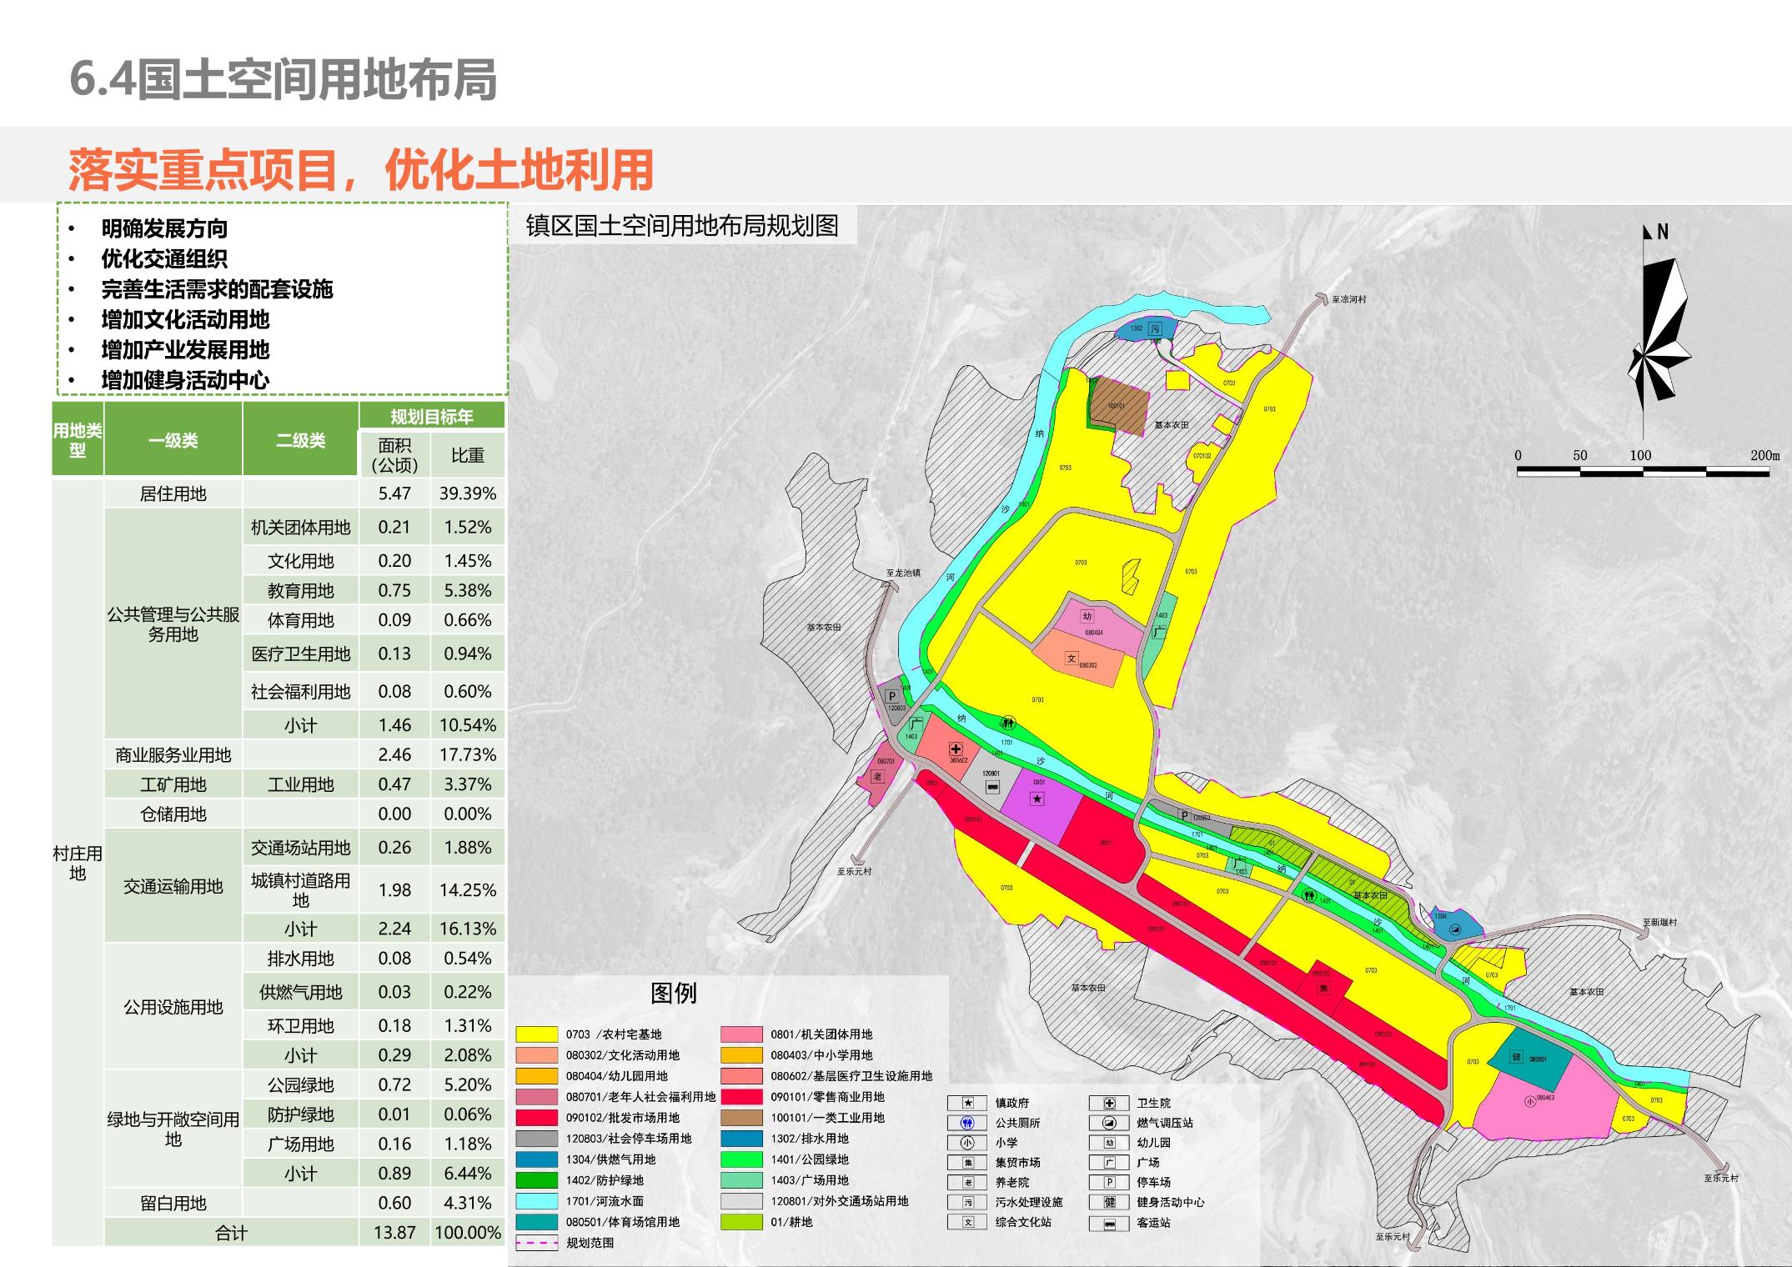1792x1267 pixels.
Task: Click the brown 100101 一类工业用地 swatch
Action: [x=741, y=1118]
